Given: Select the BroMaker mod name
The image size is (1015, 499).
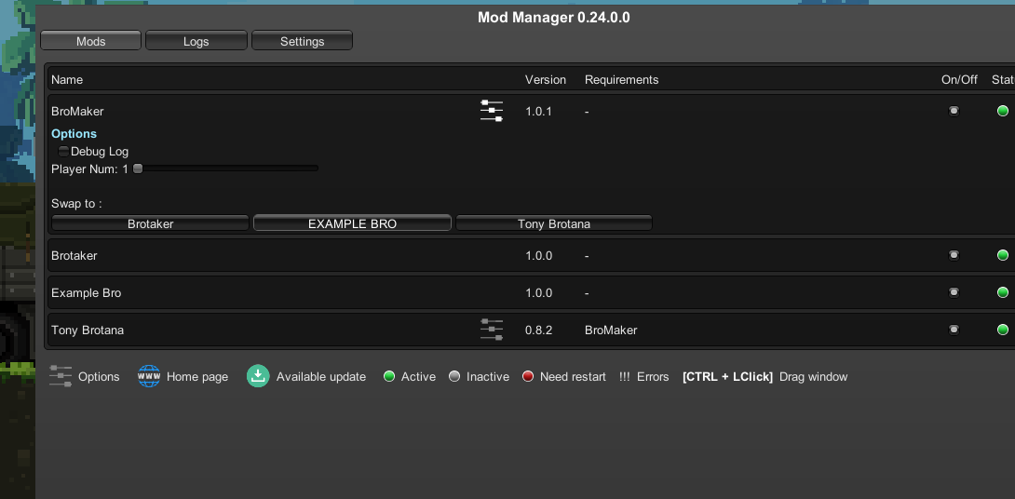Looking at the screenshot, I should tap(77, 112).
